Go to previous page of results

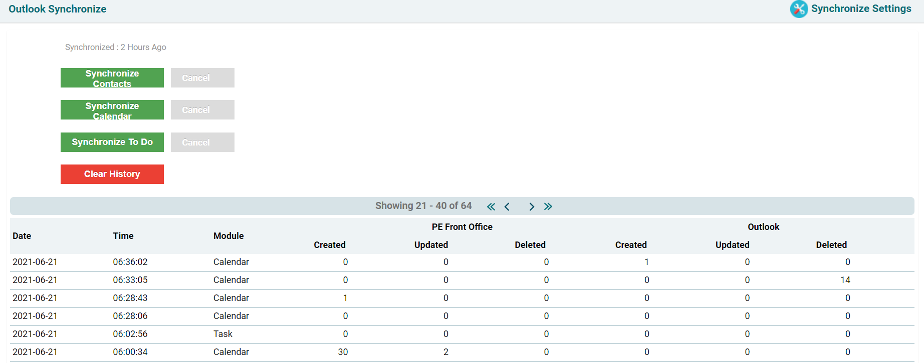point(507,206)
